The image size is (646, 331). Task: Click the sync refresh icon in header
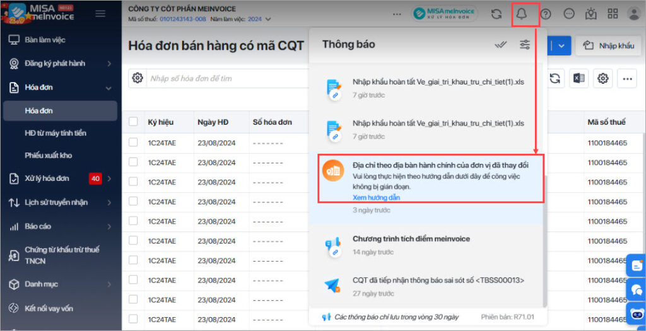[x=496, y=14]
